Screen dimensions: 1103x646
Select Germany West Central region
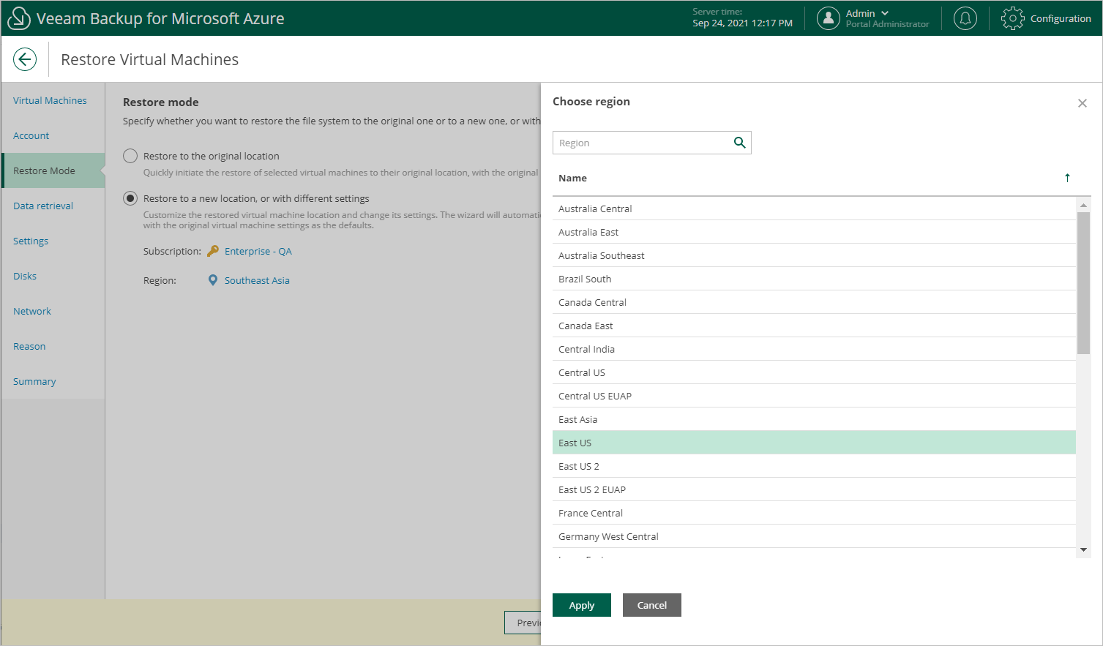pyautogui.click(x=814, y=536)
